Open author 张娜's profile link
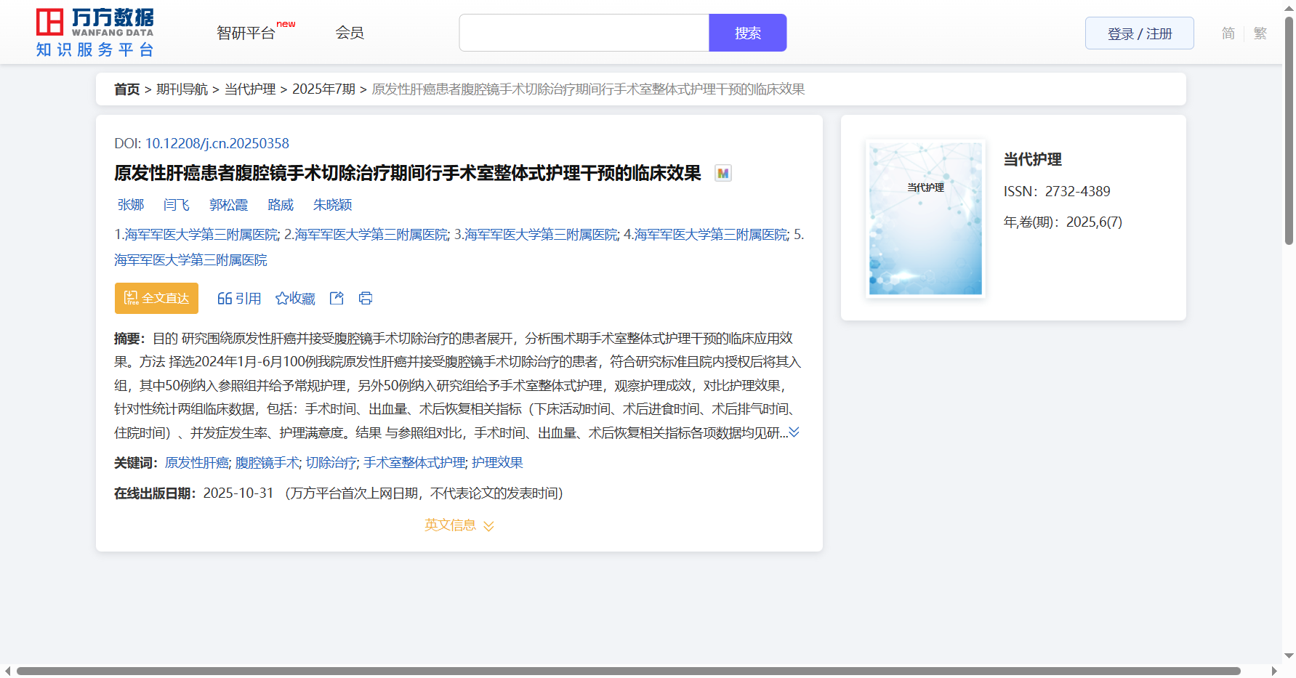This screenshot has width=1296, height=678. click(x=131, y=205)
